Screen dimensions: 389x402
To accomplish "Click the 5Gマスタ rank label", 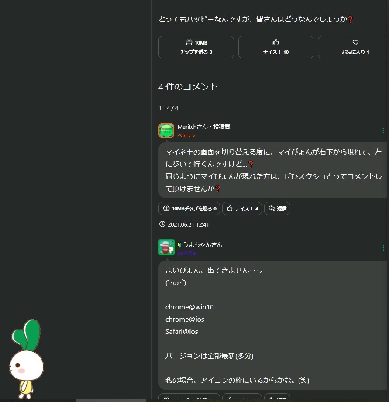I will click(x=187, y=253).
